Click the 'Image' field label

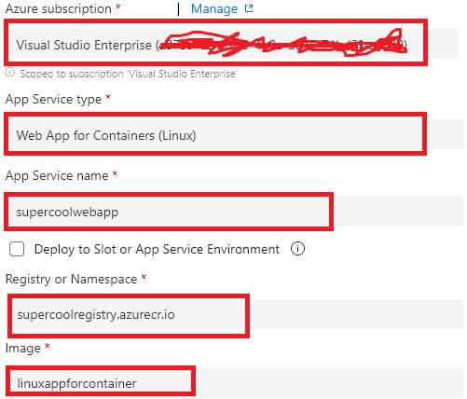tap(23, 348)
